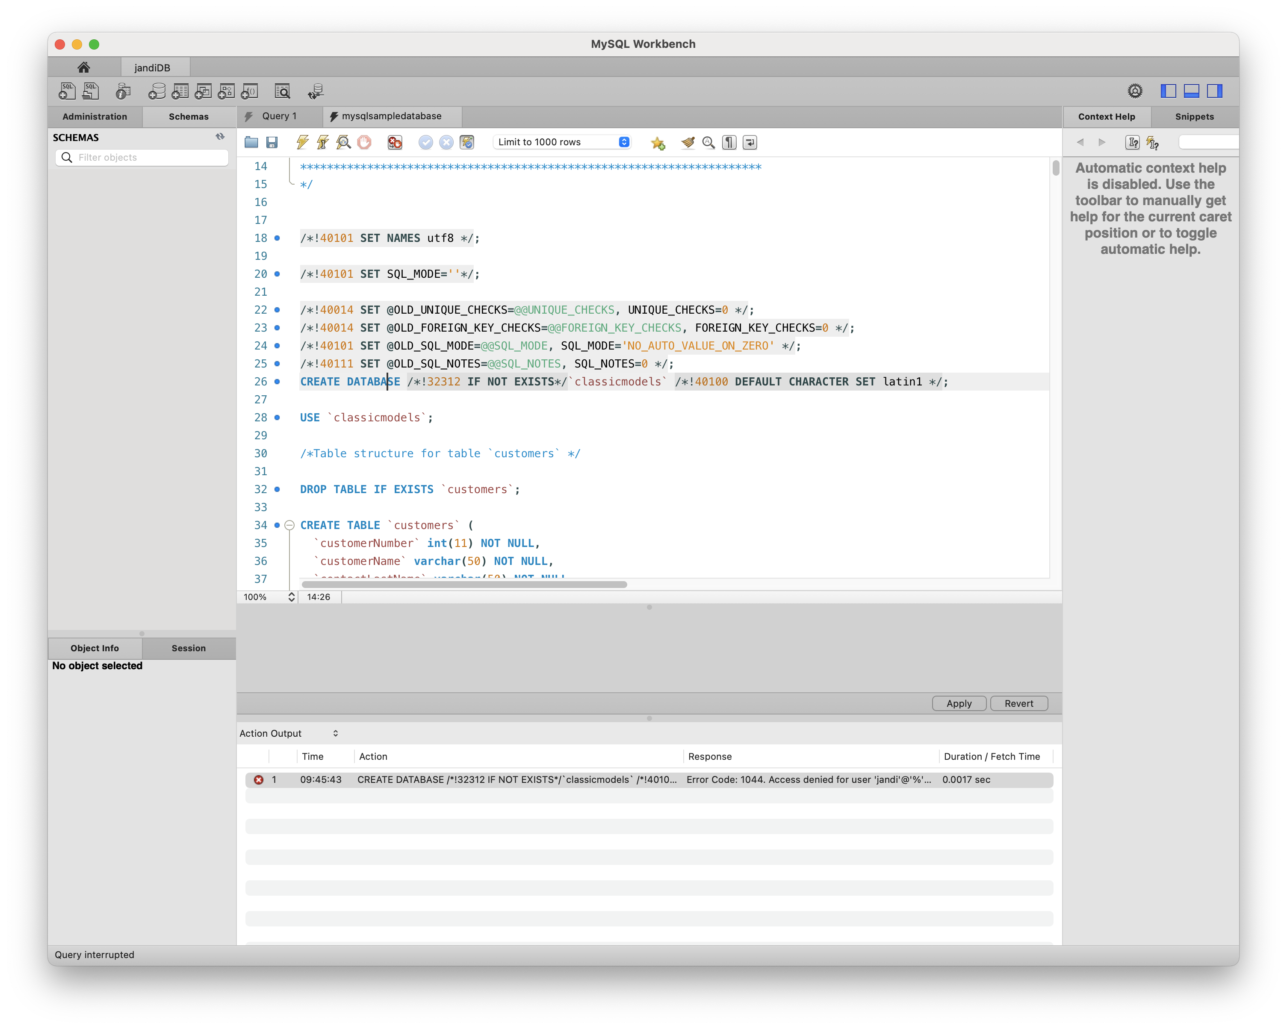The image size is (1287, 1029).
Task: Create a new stored procedure icon
Action: coord(226,91)
